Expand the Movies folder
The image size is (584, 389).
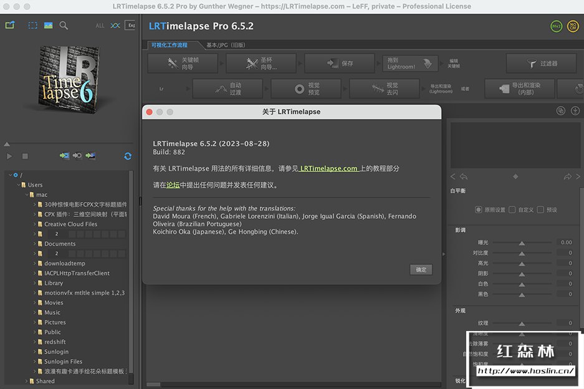pos(35,302)
